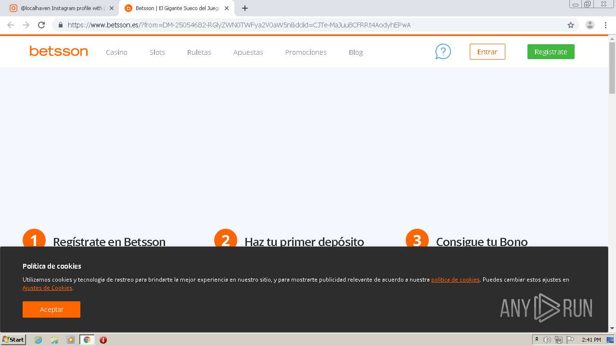Open the red Opera taskbar icon

coord(103,340)
